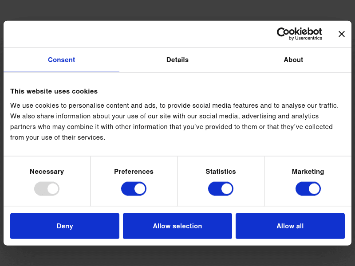Accept cookies with Allow all
Viewport: 355px width, 266px height.
click(x=290, y=226)
